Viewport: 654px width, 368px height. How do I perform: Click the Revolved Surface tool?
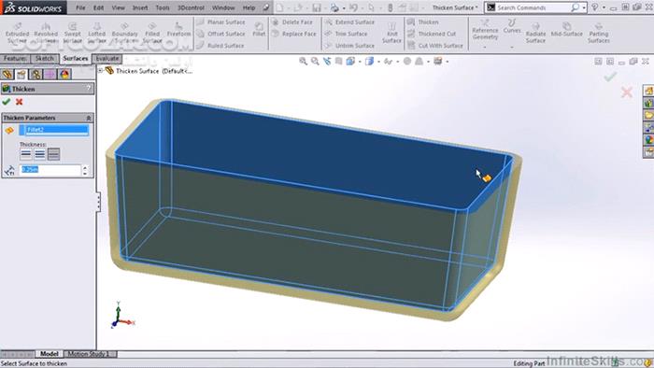[46, 33]
